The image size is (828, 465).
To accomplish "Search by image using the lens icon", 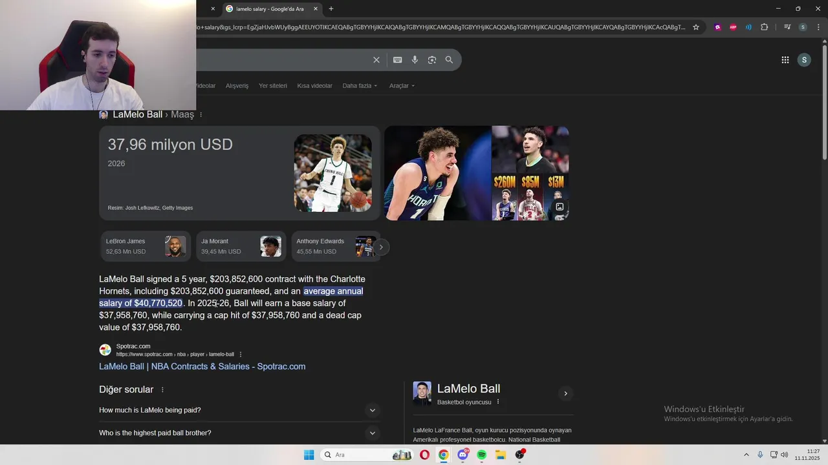I will (431, 60).
